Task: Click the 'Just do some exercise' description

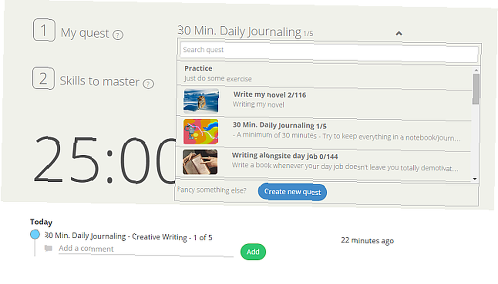Action: point(218,78)
